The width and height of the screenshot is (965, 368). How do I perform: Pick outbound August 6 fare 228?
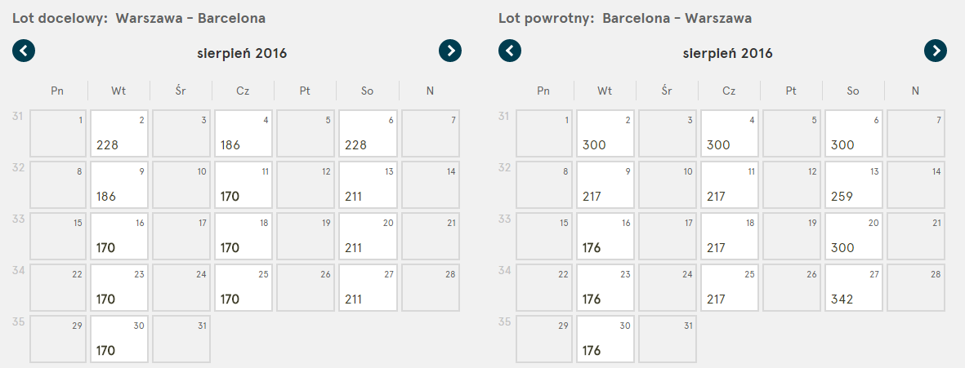pos(368,133)
